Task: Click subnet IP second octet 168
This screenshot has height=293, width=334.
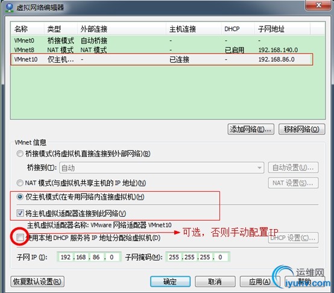Action: pyautogui.click(x=81, y=257)
